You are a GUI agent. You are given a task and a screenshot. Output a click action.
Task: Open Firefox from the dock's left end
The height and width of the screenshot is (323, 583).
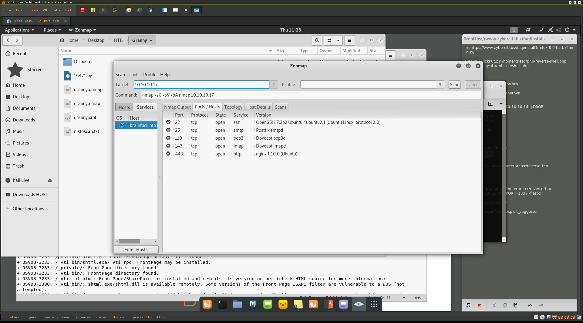[x=207, y=304]
